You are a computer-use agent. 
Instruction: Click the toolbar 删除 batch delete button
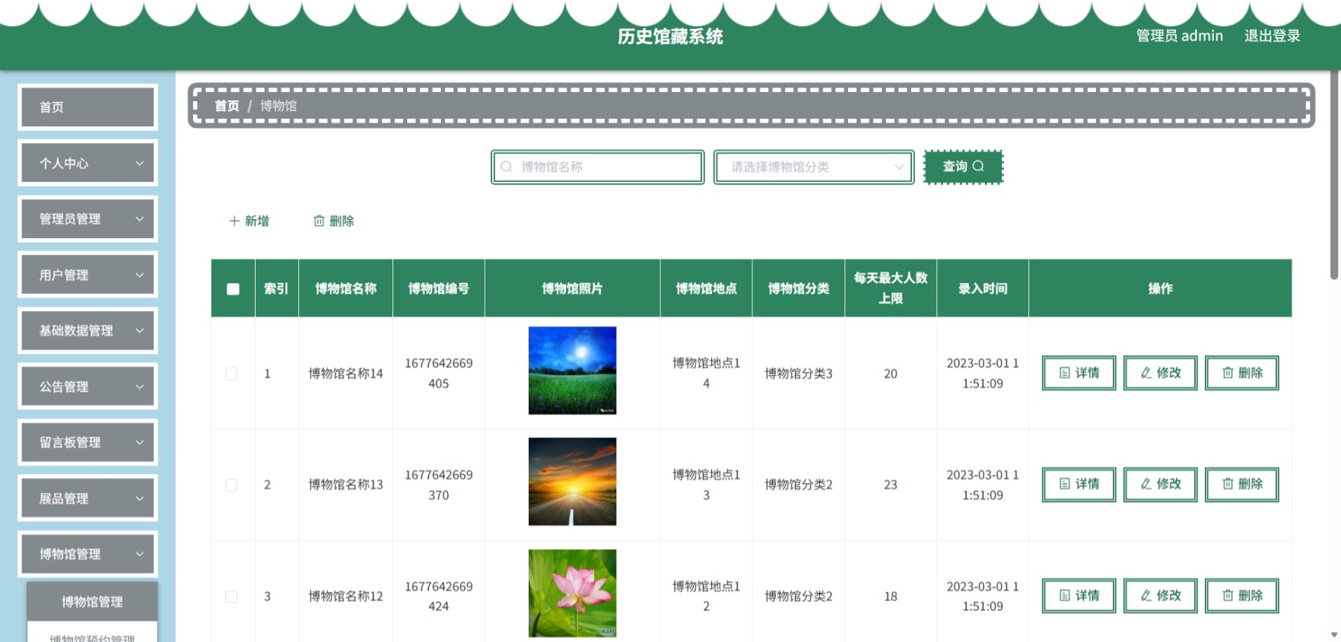tap(334, 221)
